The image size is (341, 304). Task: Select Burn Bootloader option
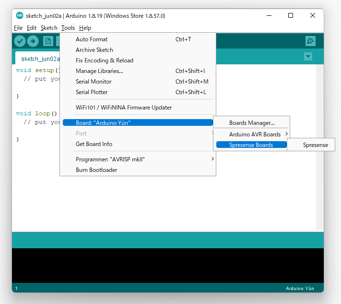(96, 170)
